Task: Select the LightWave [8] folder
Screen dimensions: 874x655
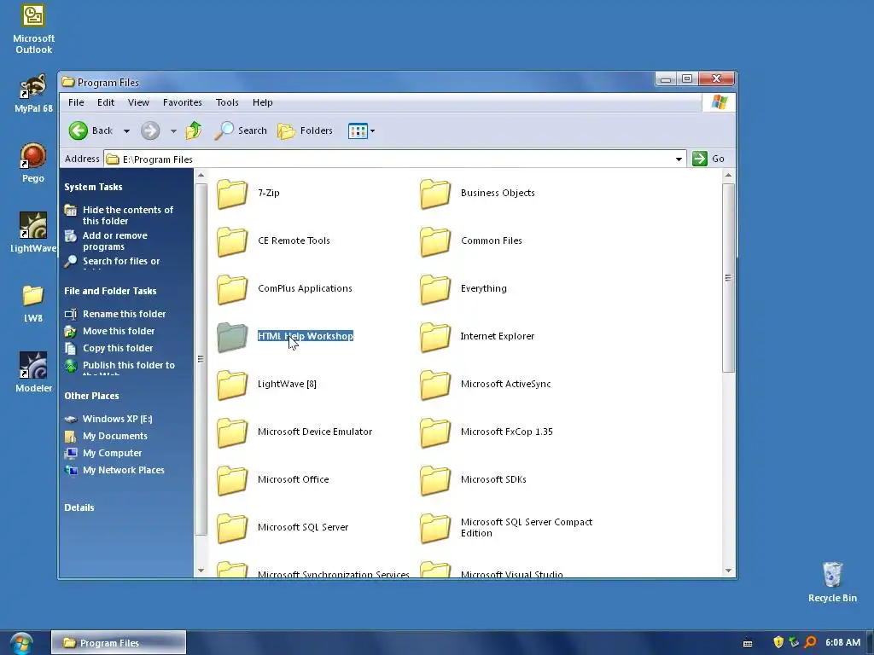Action: [266, 385]
